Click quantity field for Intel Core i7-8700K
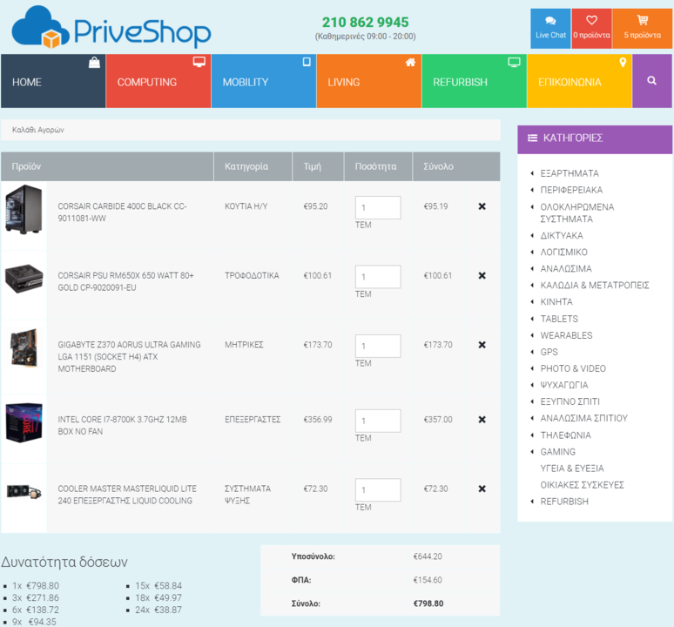This screenshot has width=674, height=627. (x=378, y=421)
